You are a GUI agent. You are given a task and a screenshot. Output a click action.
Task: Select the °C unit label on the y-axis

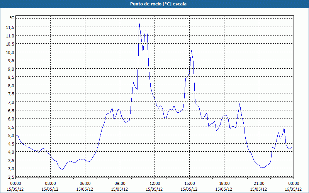(12, 18)
